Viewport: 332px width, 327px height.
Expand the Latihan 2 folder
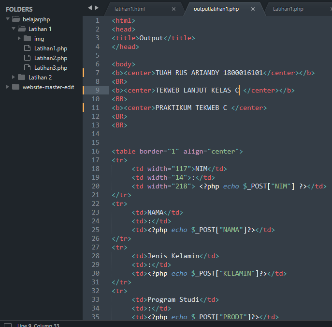(14, 77)
